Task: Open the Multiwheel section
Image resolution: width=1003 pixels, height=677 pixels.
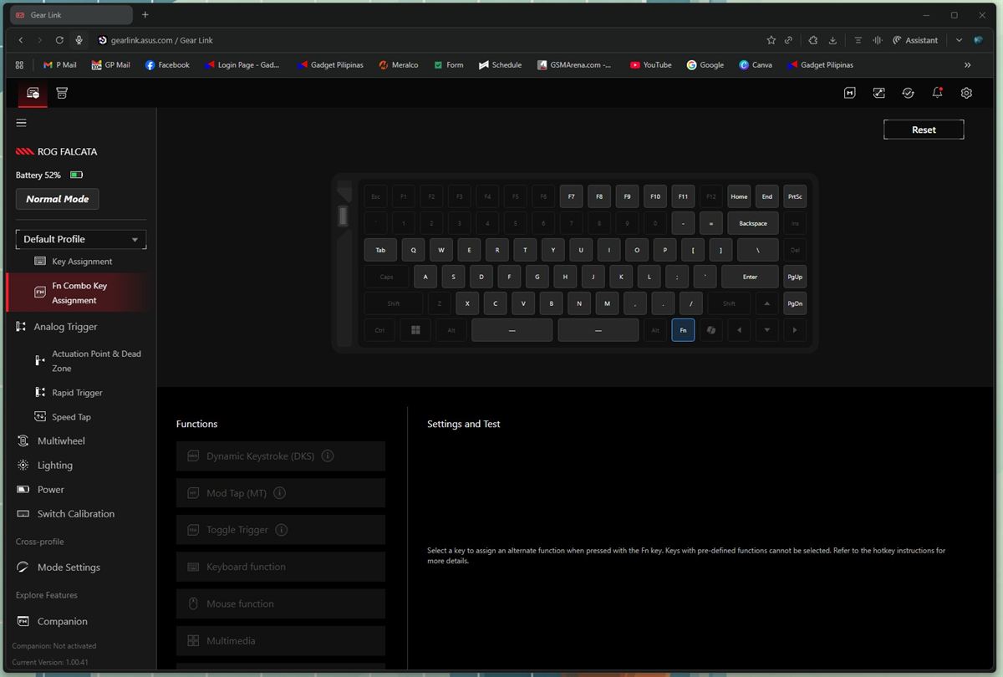Action: click(x=60, y=440)
